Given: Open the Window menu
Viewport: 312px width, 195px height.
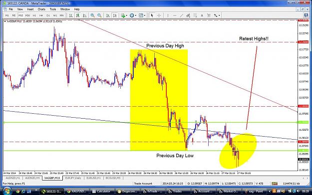Looking at the screenshot, I should click(x=65, y=9).
